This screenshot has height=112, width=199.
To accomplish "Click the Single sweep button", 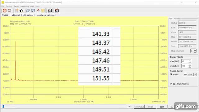I will (150, 107).
